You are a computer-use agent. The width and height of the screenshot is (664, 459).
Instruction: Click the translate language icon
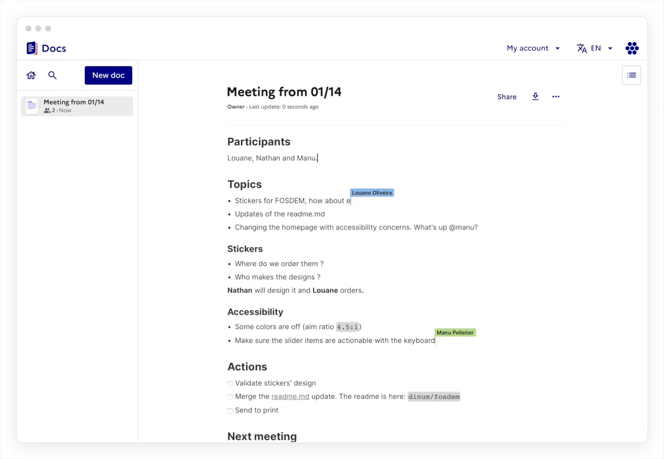point(582,48)
